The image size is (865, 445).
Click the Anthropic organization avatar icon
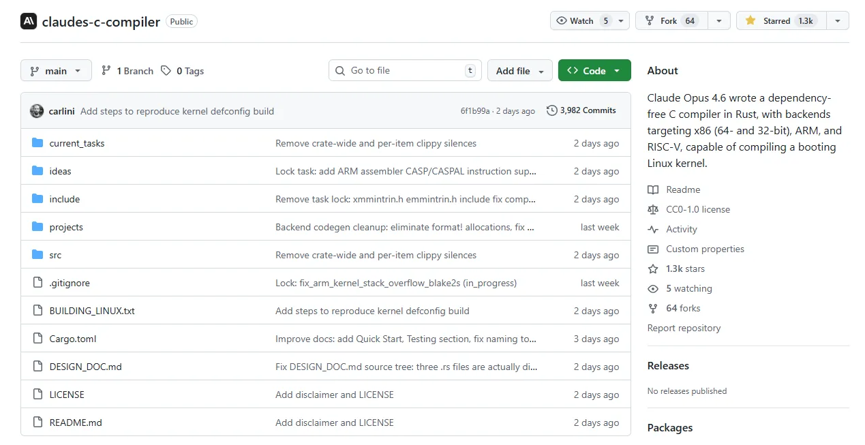(29, 21)
